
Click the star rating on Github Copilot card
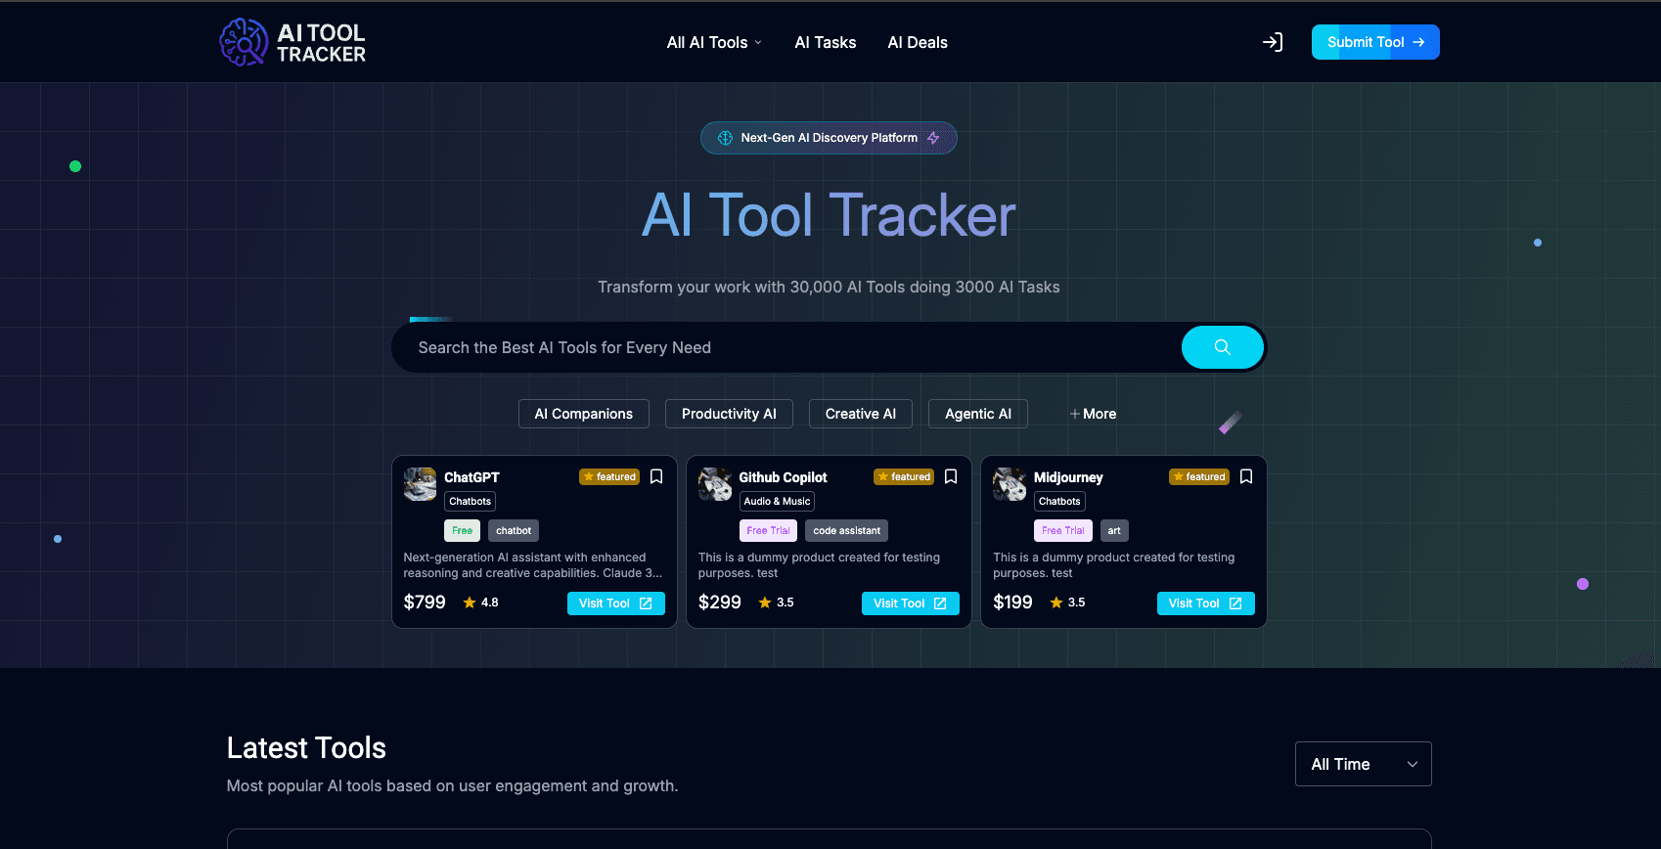pos(776,603)
